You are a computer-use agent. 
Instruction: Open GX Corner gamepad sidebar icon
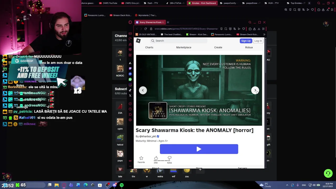[130, 34]
